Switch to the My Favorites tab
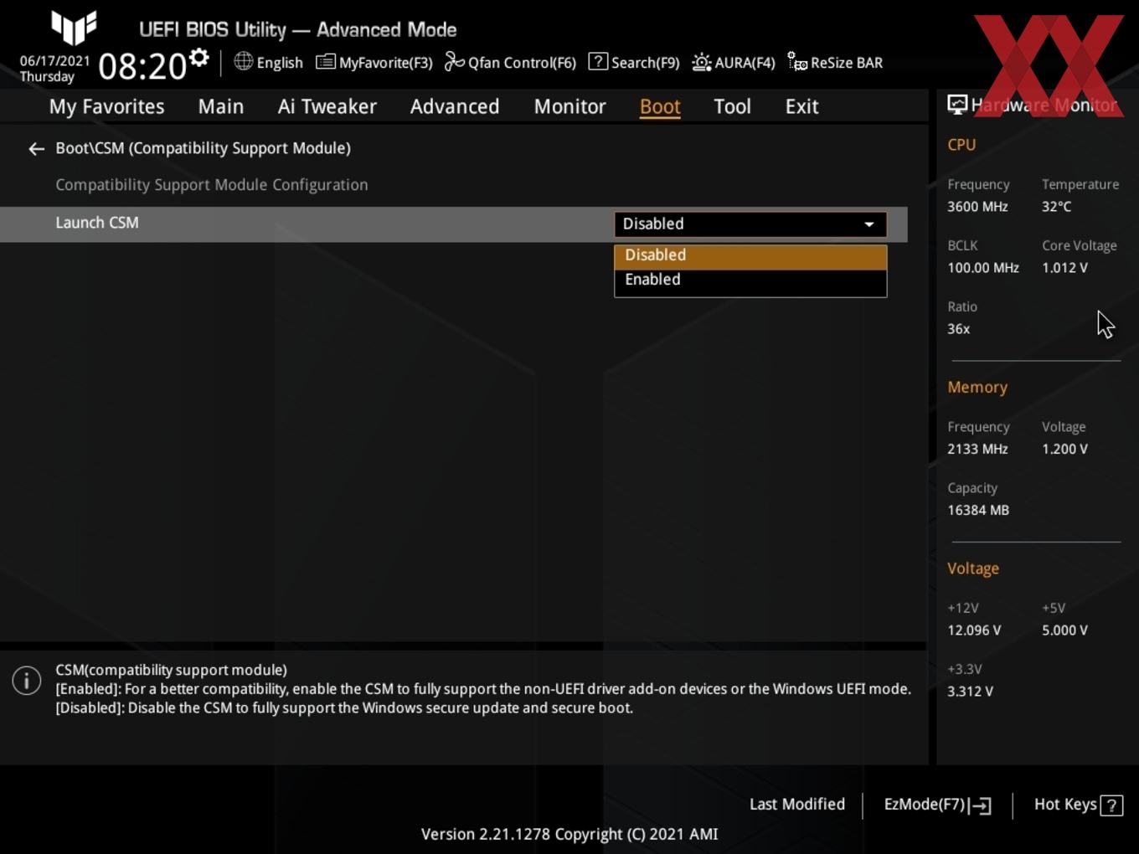Viewport: 1139px width, 854px height. [106, 106]
